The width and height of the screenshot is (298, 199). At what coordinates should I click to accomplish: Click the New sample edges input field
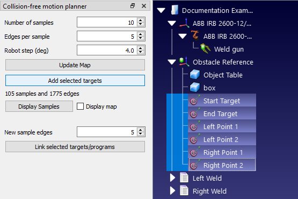(x=107, y=132)
